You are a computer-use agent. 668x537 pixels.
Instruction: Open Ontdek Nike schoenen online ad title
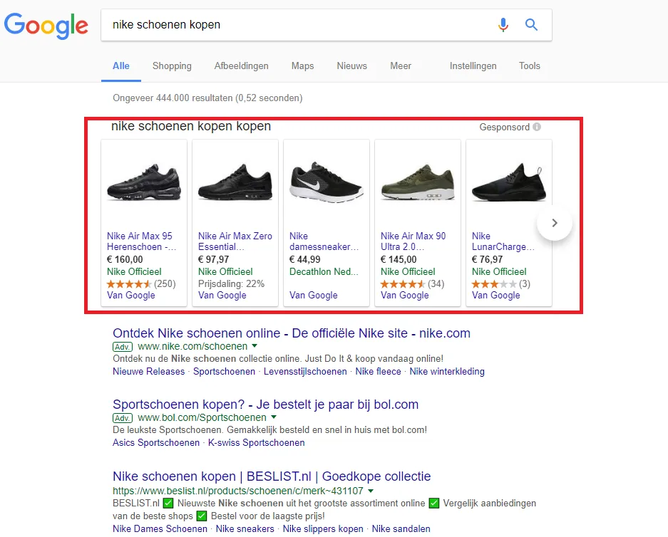[292, 333]
